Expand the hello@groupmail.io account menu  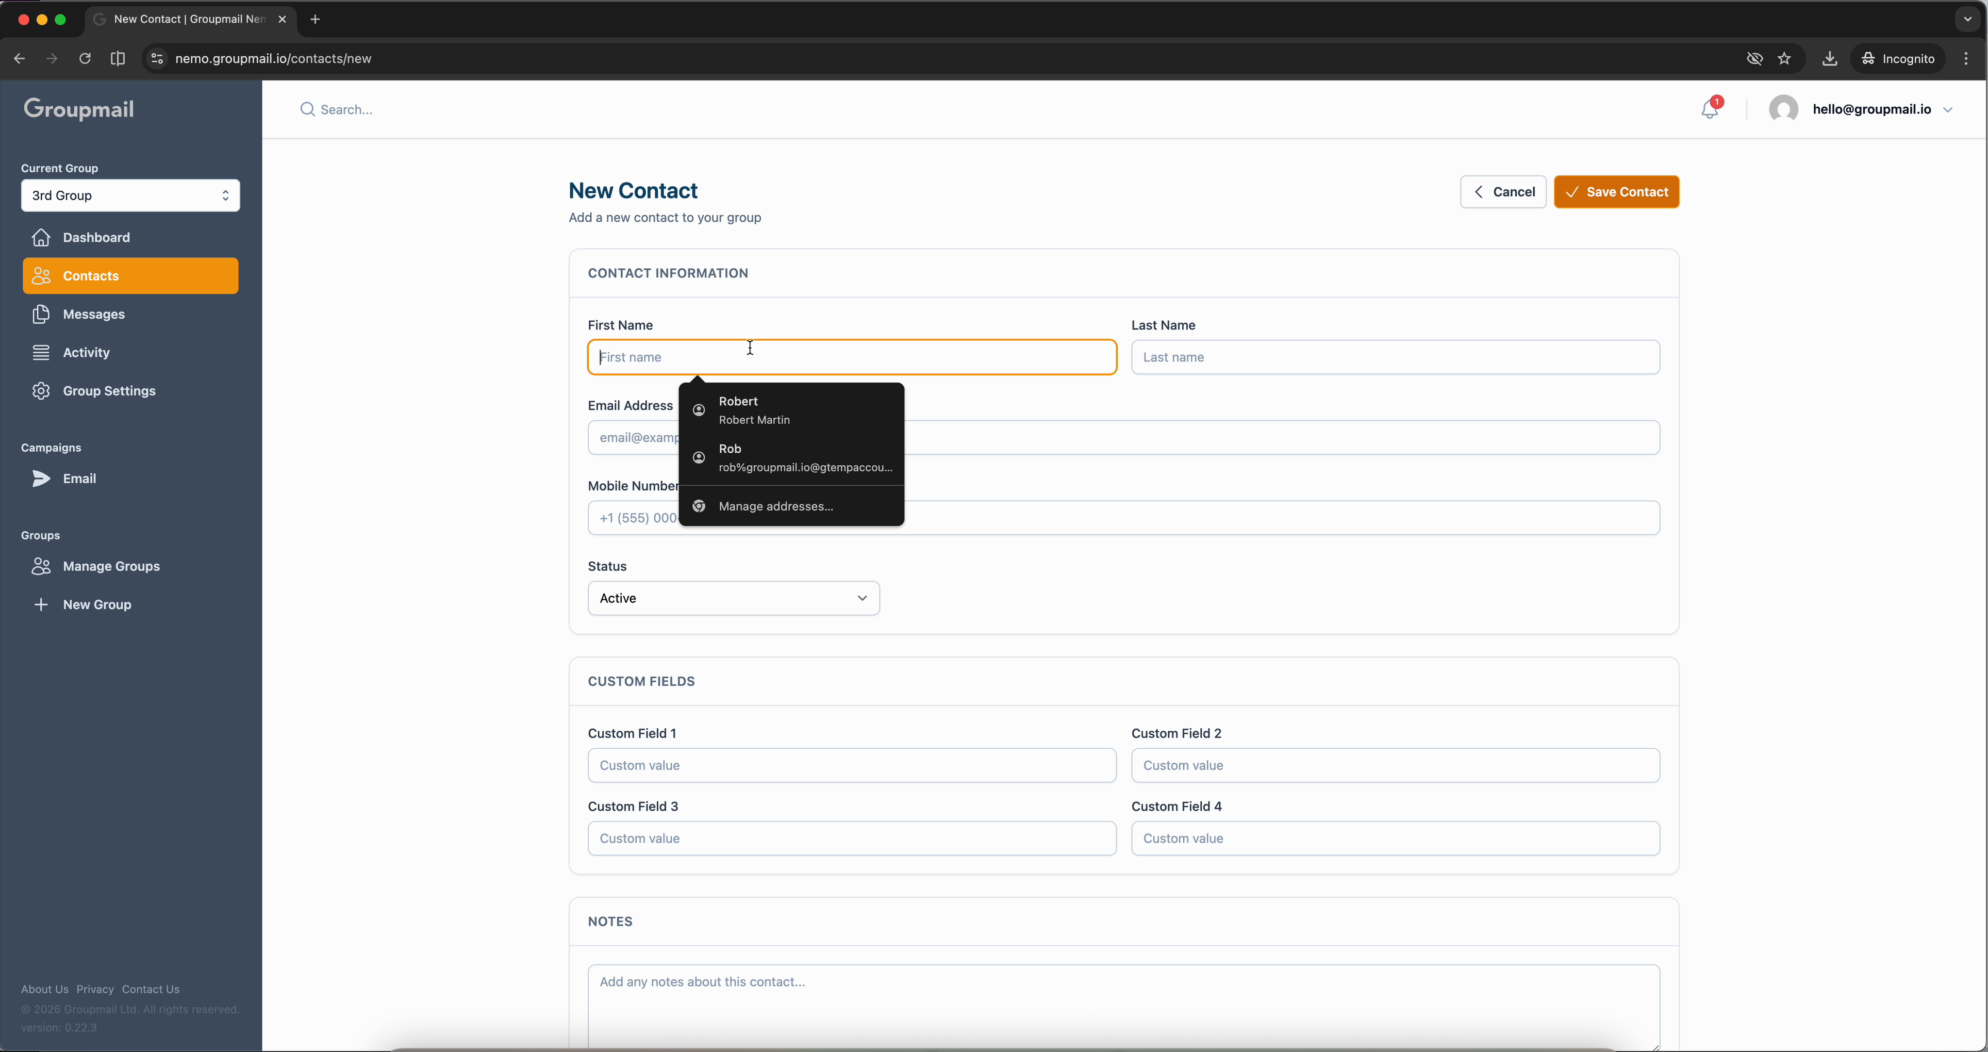[1882, 110]
